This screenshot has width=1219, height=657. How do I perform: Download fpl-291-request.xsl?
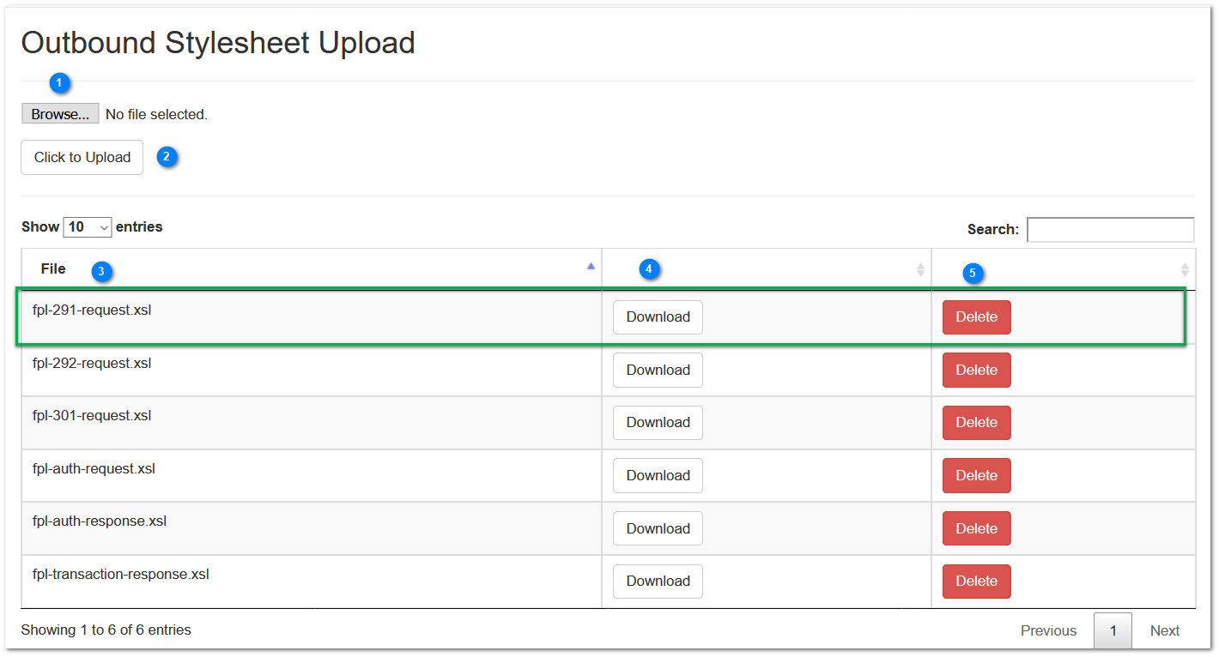tap(658, 317)
